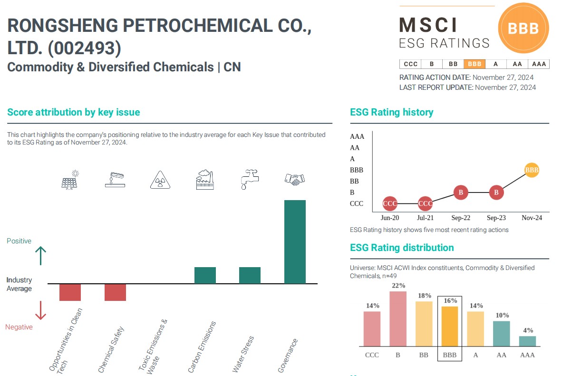Click the Chemical Safety spill icon
This screenshot has height=376, width=562.
point(115,180)
